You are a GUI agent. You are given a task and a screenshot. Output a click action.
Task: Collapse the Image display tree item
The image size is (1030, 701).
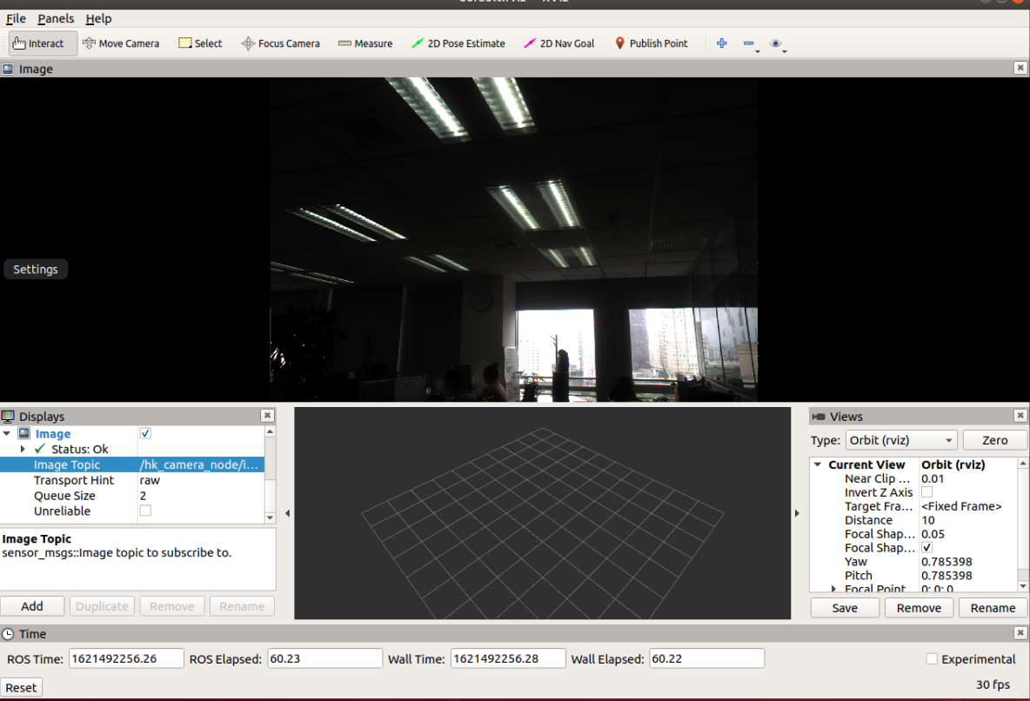pos(7,433)
